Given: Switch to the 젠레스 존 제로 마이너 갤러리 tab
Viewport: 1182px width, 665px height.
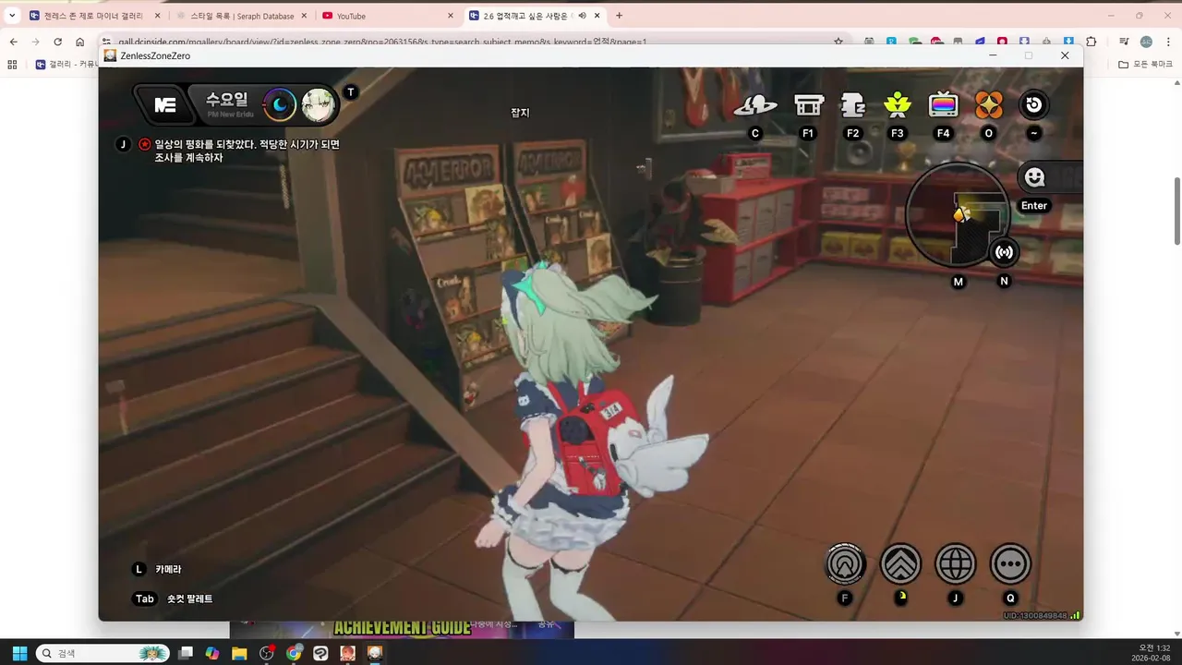Looking at the screenshot, I should (x=93, y=16).
